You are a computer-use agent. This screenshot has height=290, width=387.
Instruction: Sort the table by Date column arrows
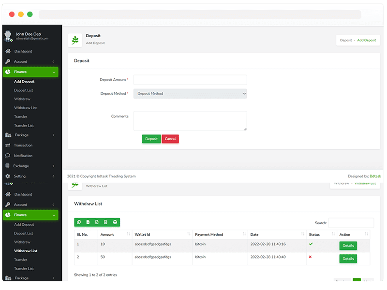point(302,234)
